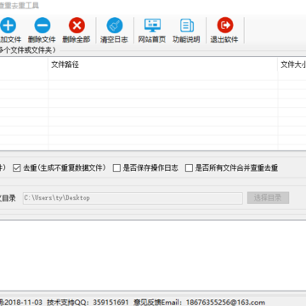Viewport: 306px width, 306px height.
Task: Click the 删除全部 red X icon
Action: (x=76, y=25)
